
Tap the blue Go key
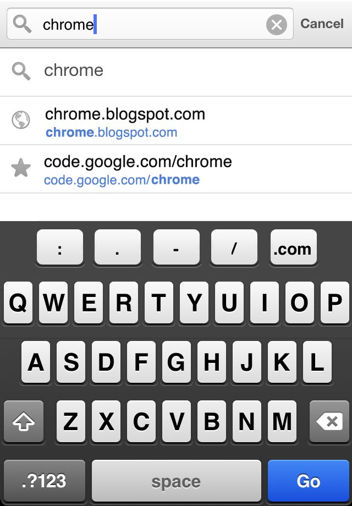309,481
